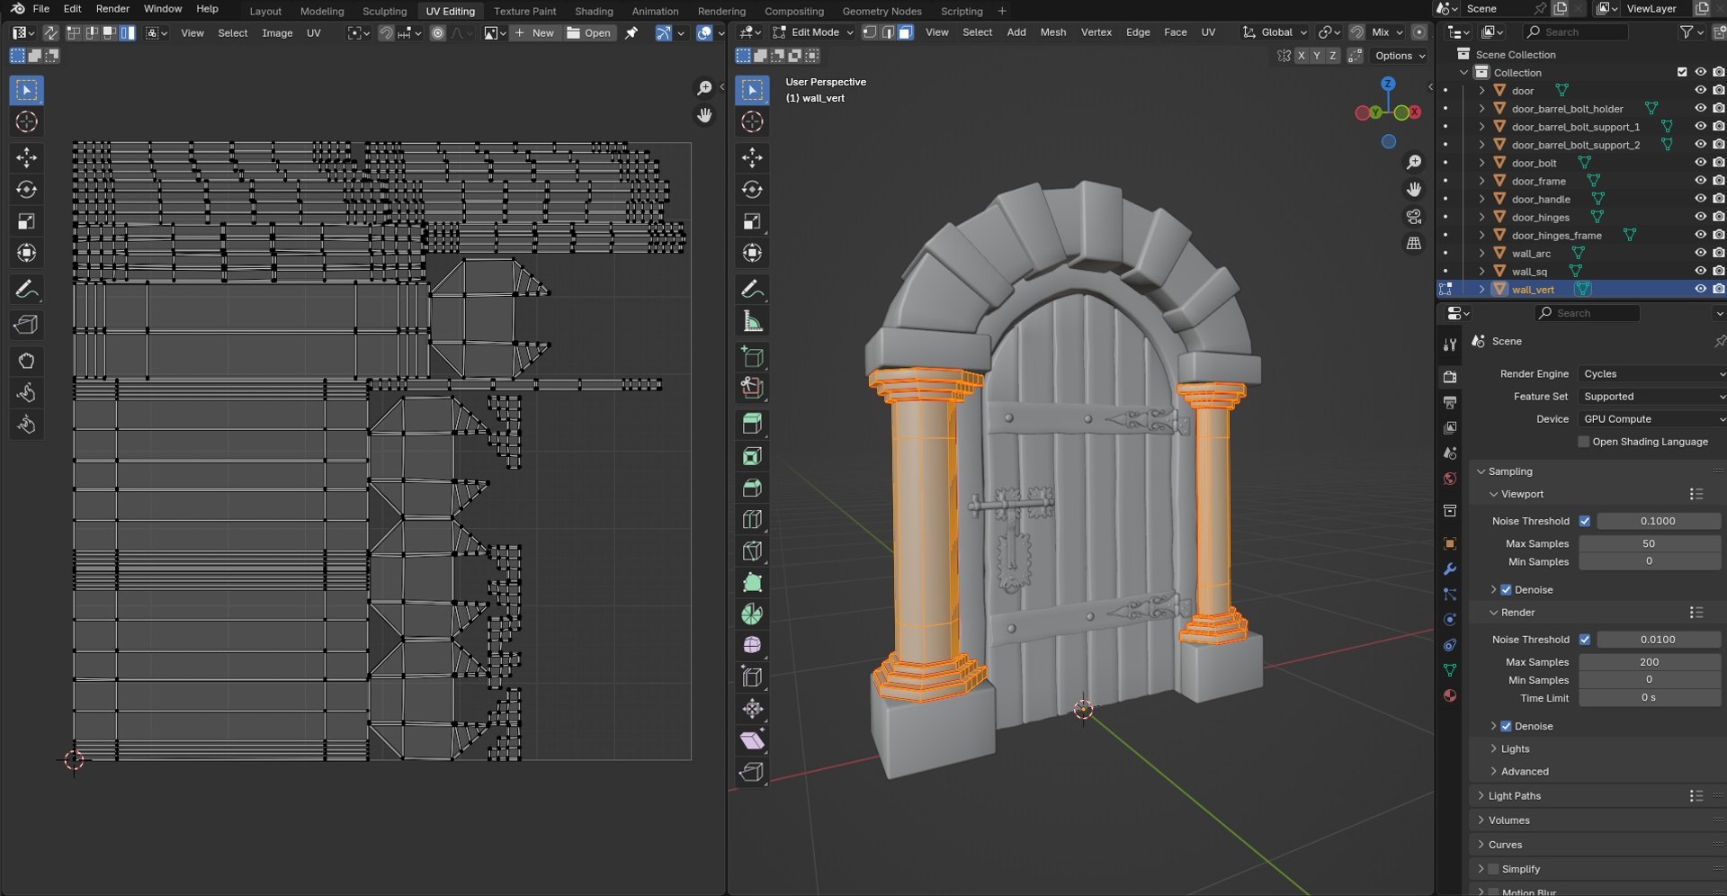Image resolution: width=1727 pixels, height=896 pixels.
Task: Expand the Lights subpanel
Action: (x=1515, y=749)
